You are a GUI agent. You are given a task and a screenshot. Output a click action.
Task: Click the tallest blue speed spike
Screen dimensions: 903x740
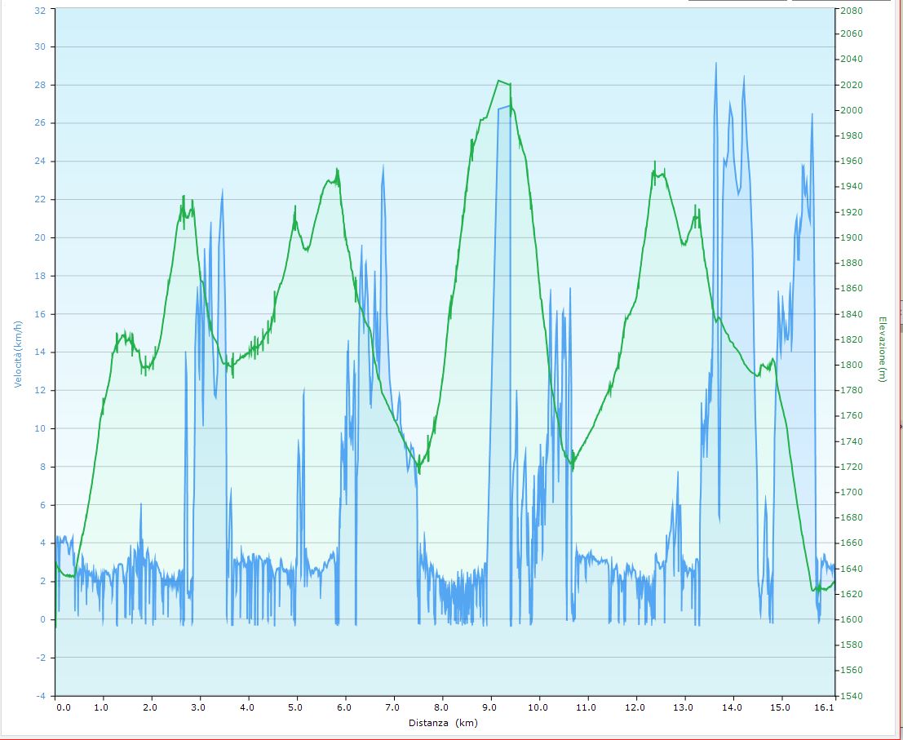point(716,64)
